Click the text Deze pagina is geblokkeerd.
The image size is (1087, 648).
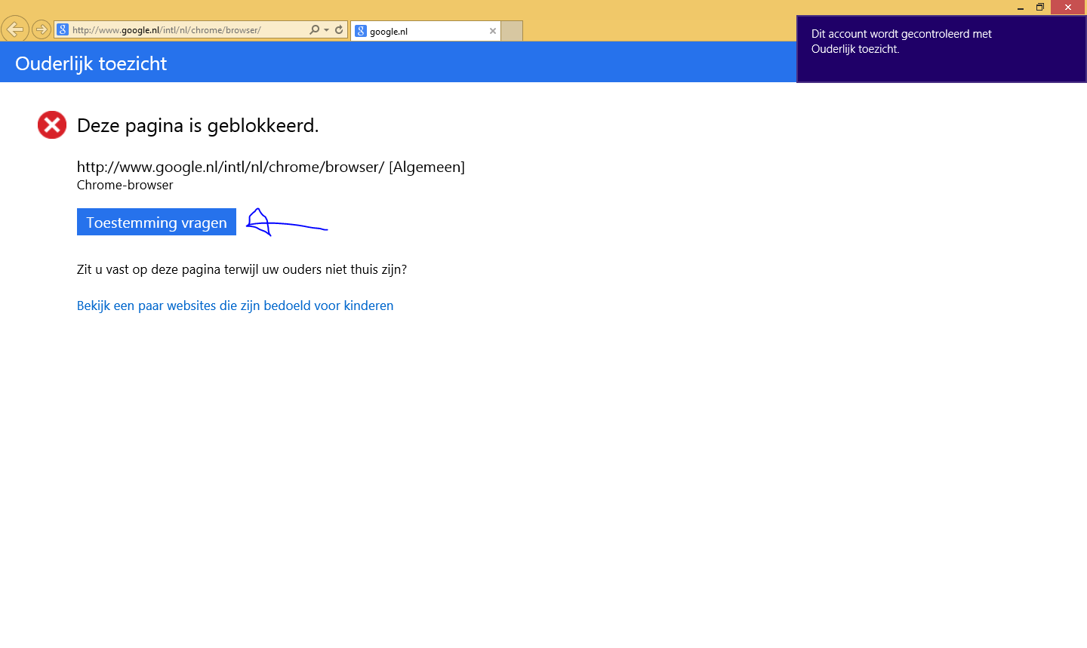[x=198, y=125]
